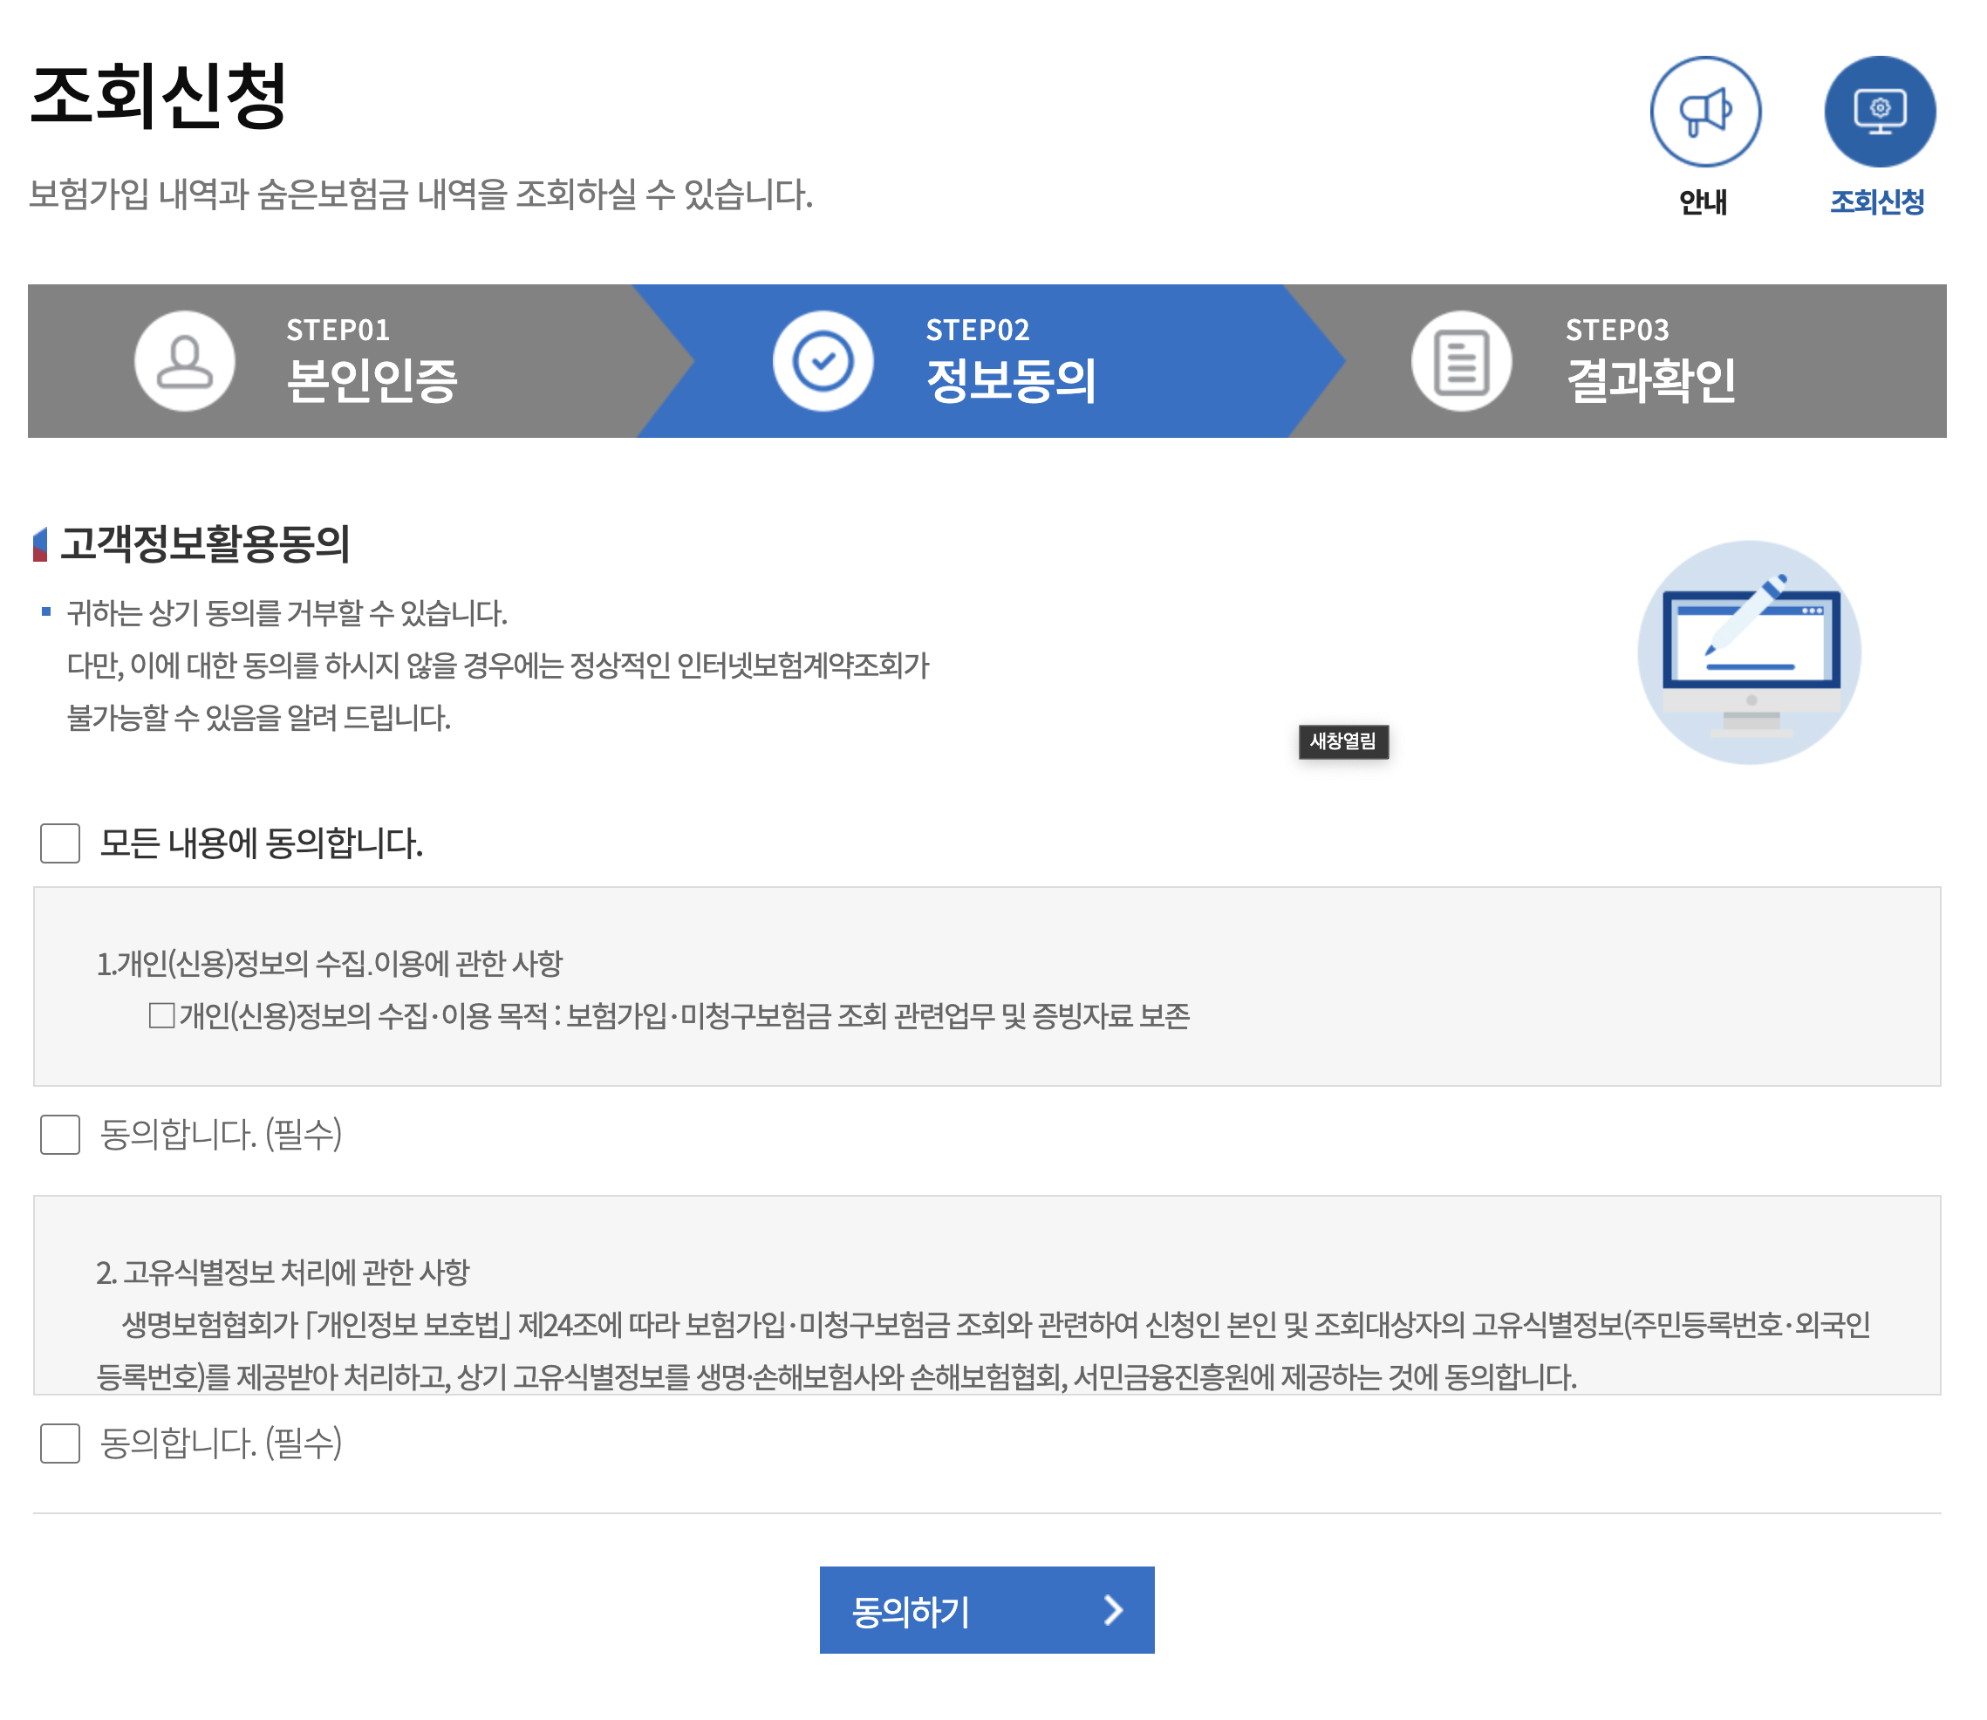Click the STEP03 document list icon
Viewport: 1987px width, 1720px height.
[1461, 362]
